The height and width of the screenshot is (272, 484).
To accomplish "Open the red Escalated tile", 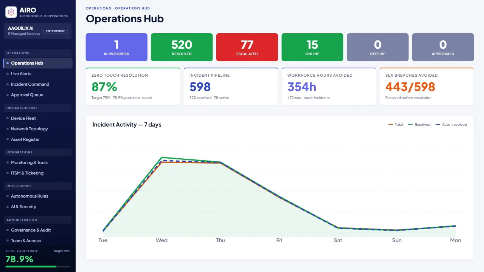I will pyautogui.click(x=247, y=47).
